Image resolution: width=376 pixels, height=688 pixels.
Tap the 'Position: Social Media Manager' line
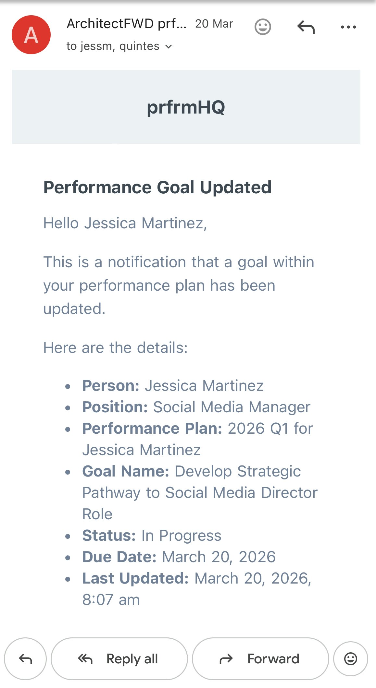click(196, 407)
